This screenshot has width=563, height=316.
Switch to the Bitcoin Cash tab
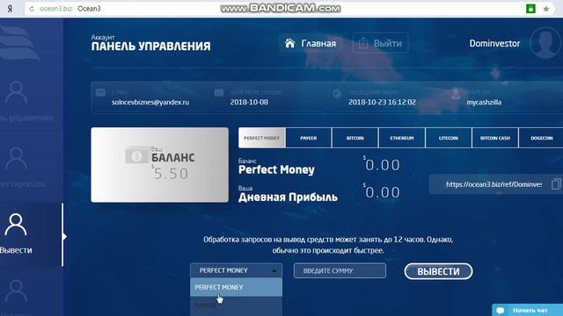tap(495, 138)
